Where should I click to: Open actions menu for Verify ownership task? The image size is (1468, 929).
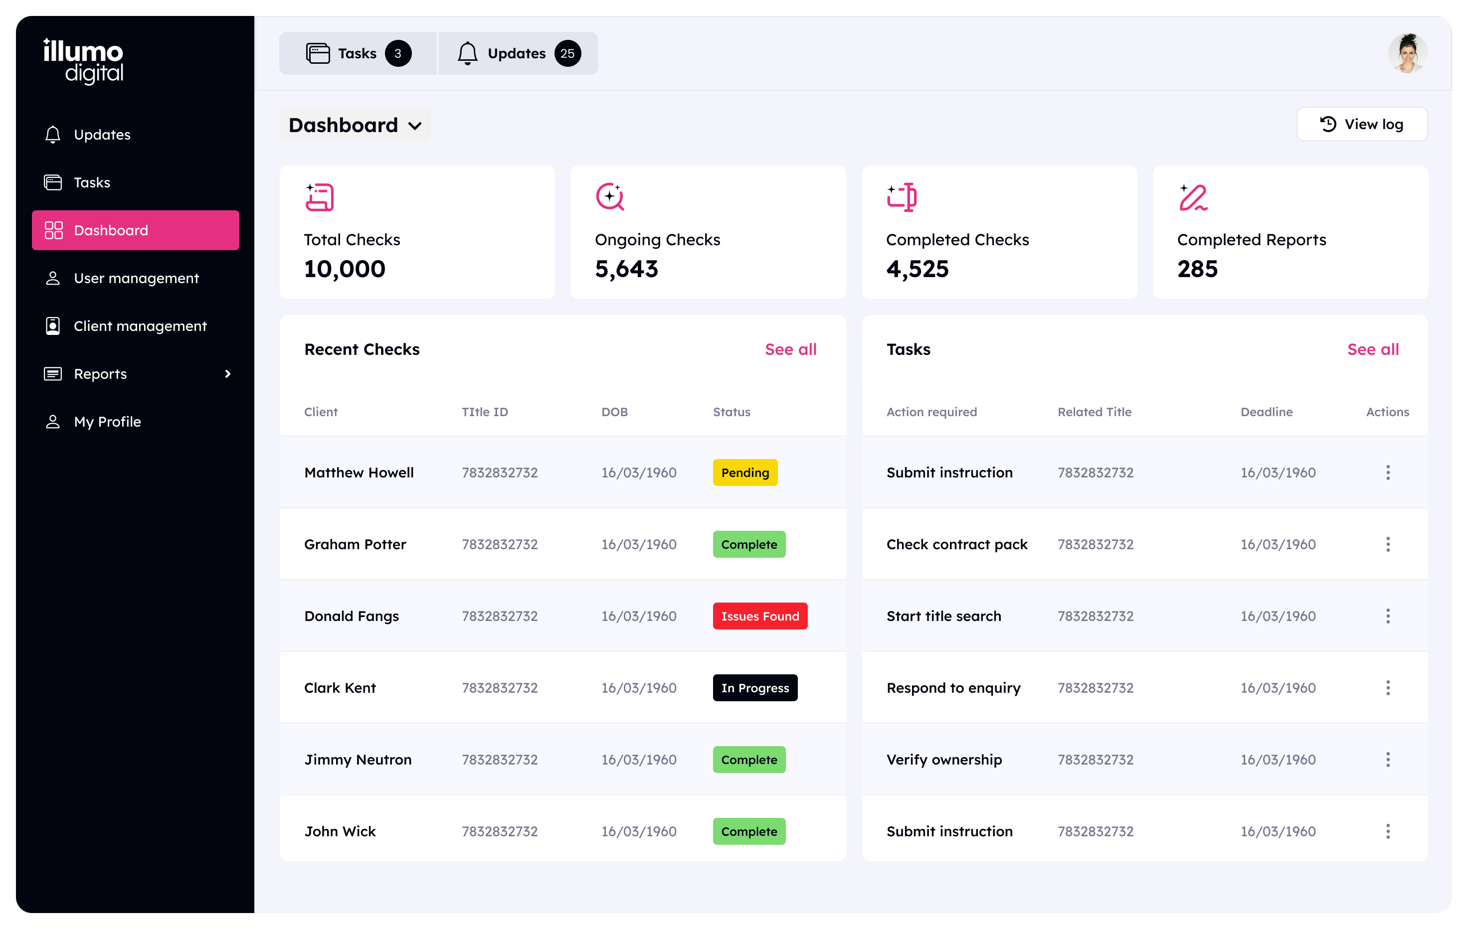tap(1388, 759)
